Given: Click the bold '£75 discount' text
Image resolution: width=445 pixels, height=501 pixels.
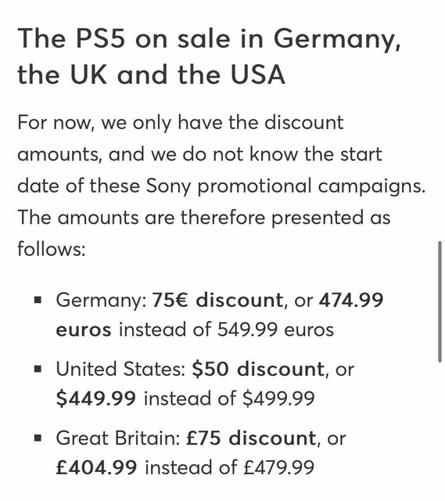Looking at the screenshot, I should coord(251,438).
